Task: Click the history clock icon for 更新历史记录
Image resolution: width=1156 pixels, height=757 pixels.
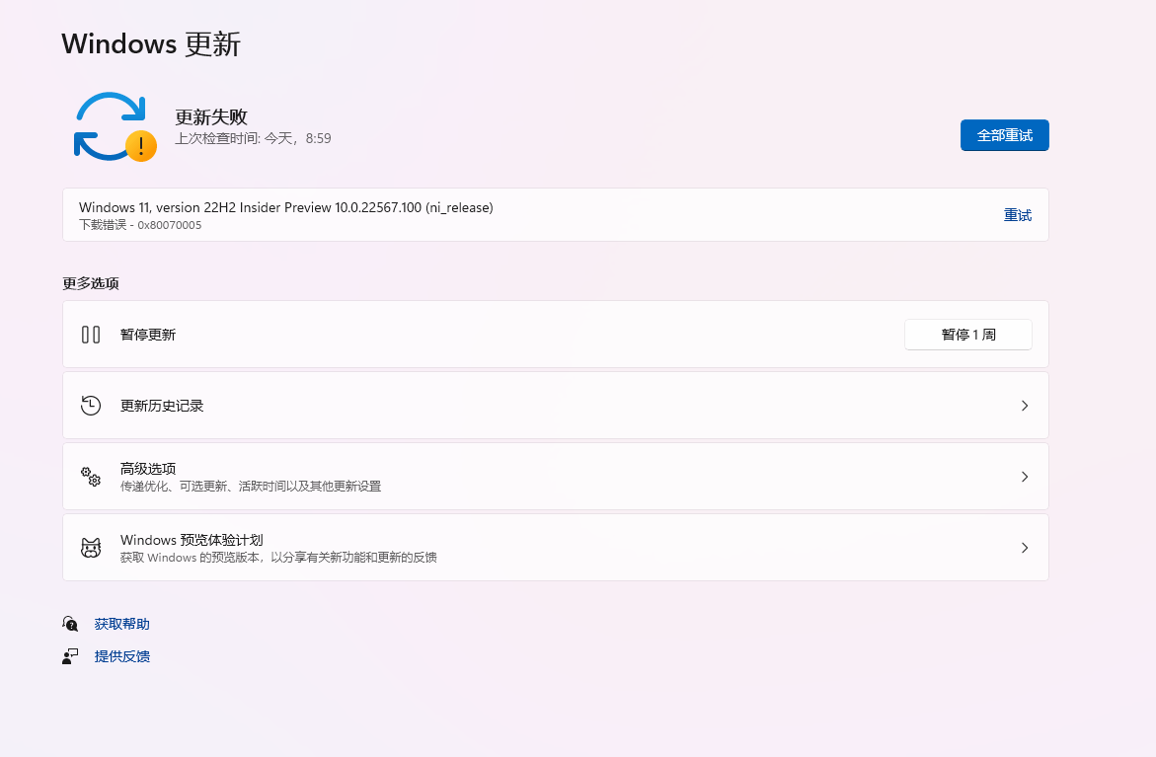Action: [x=91, y=406]
